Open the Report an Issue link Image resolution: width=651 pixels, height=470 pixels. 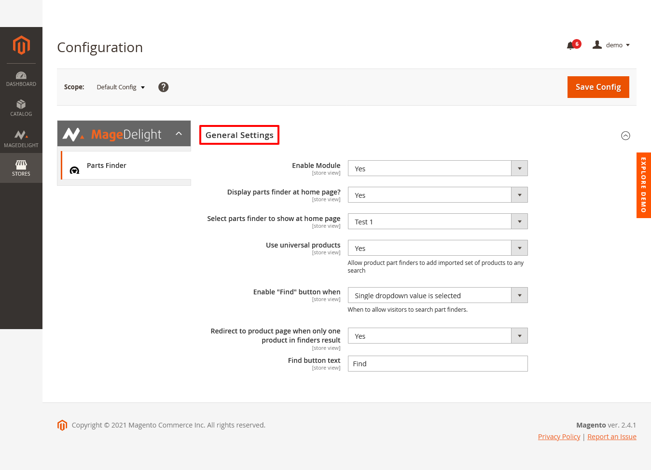tap(612, 437)
